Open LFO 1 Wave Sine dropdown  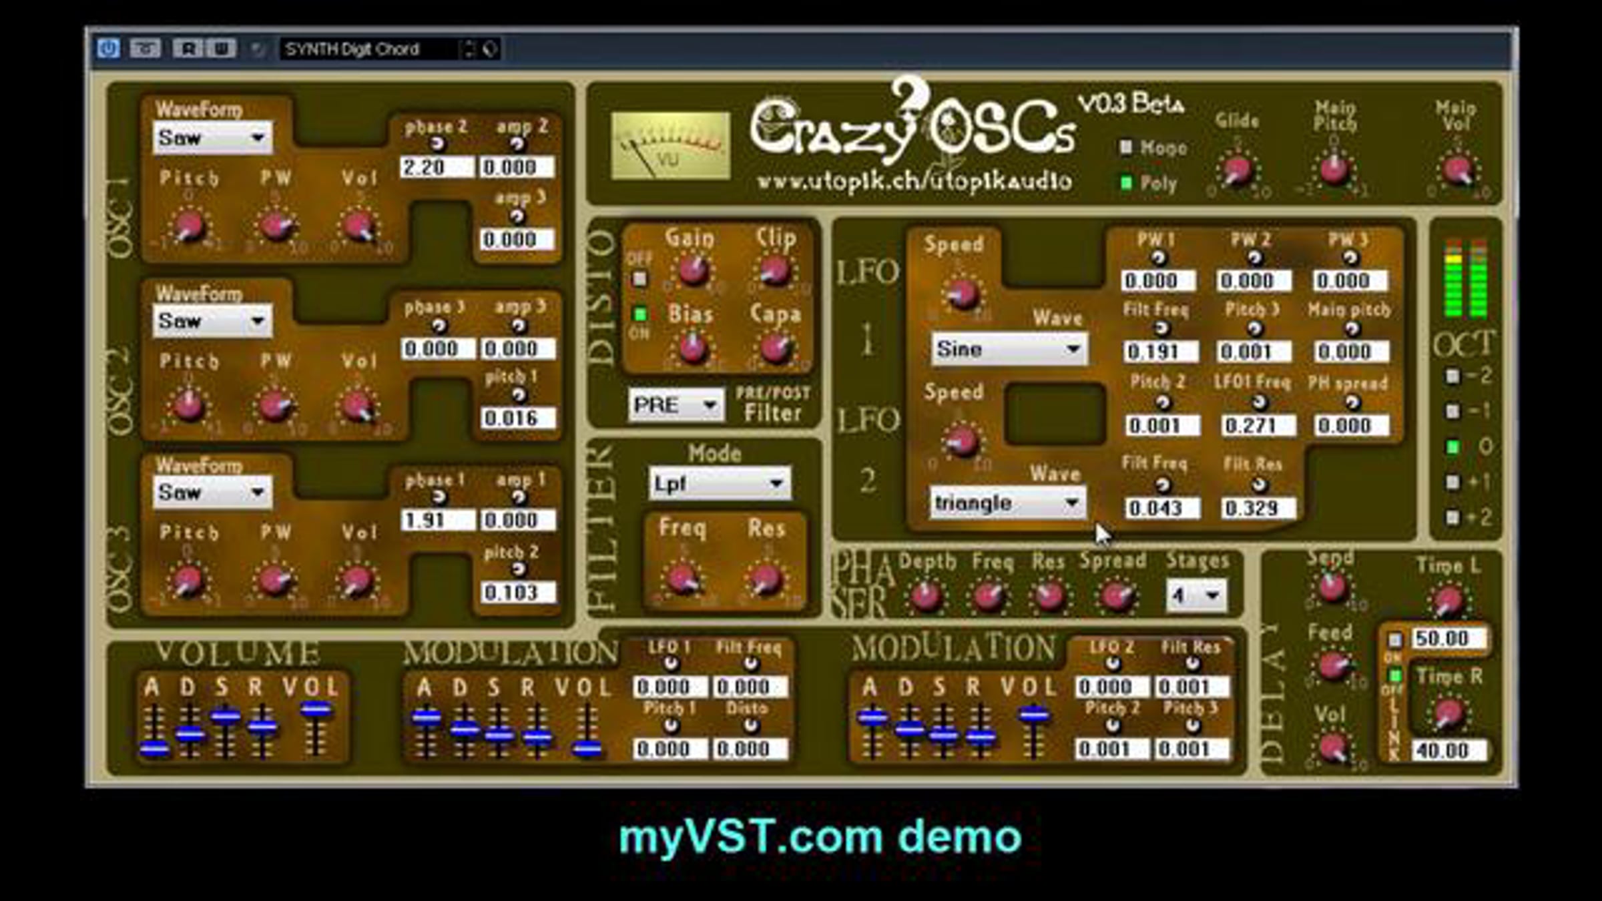tap(1009, 349)
